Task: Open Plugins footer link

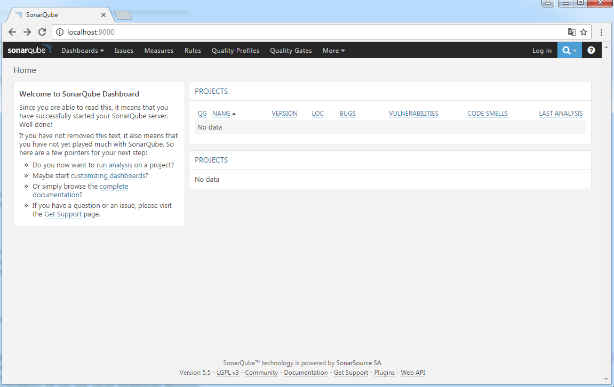Action: pyautogui.click(x=385, y=373)
